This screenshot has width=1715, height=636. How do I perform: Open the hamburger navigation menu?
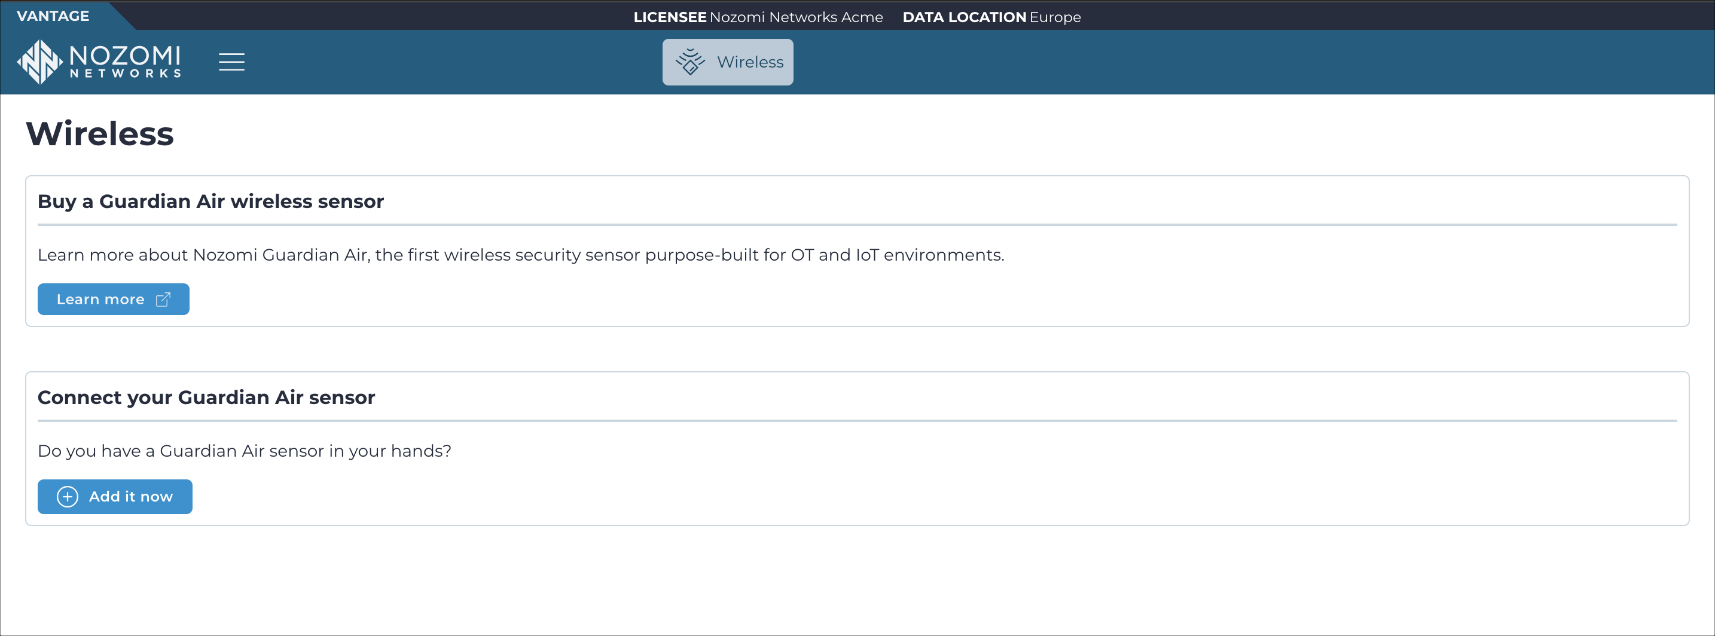pos(231,62)
